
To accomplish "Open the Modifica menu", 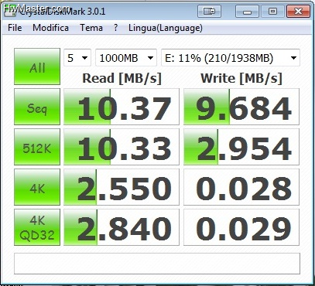I will pos(50,28).
